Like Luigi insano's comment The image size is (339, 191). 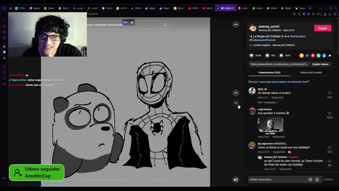tap(329, 114)
